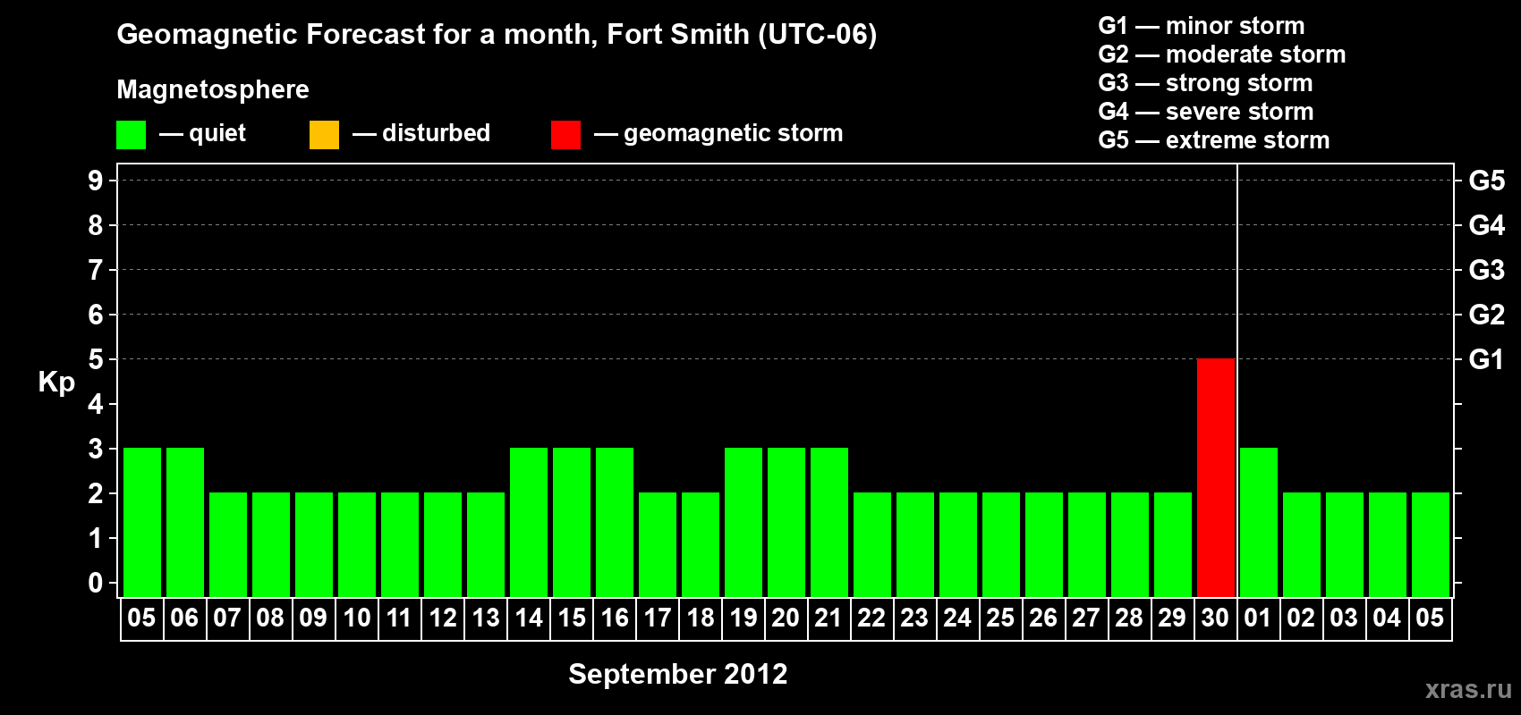Click the G1 right-axis label
Screen dimensions: 1521x715
pos(1487,359)
